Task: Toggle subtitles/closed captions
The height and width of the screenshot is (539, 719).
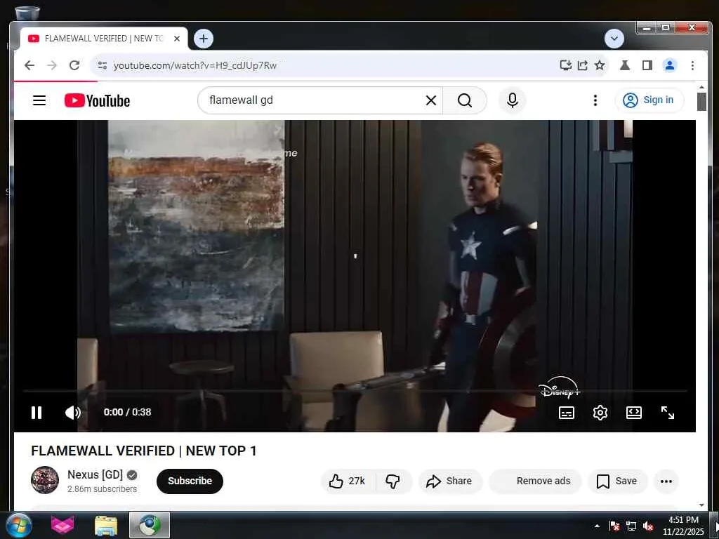Action: [567, 413]
